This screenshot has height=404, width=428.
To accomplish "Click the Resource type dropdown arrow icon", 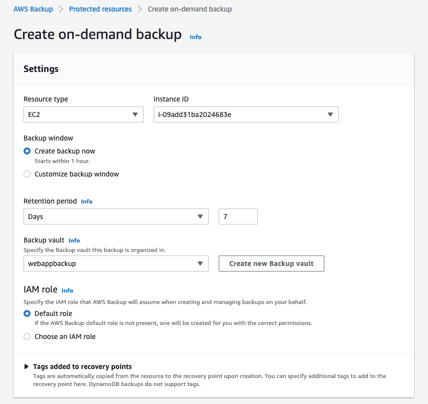I will tap(135, 114).
